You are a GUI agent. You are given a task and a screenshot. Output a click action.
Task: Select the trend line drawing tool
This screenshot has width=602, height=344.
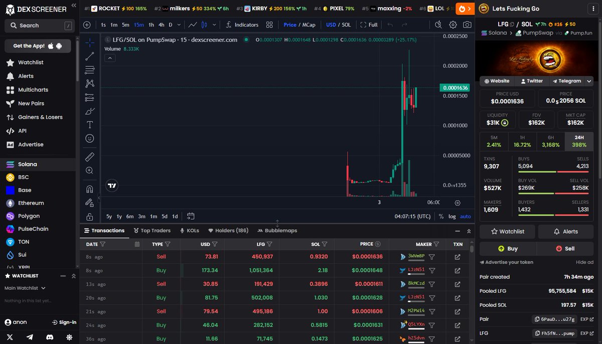click(x=90, y=56)
